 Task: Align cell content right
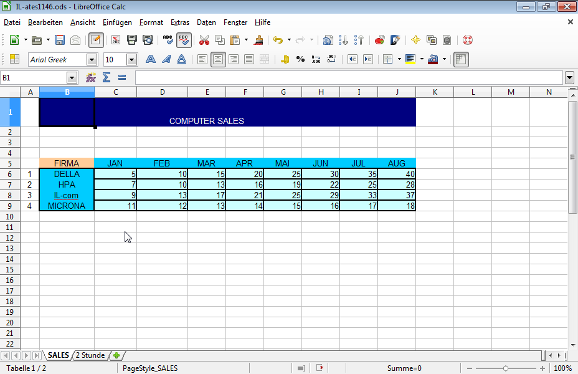coord(234,59)
